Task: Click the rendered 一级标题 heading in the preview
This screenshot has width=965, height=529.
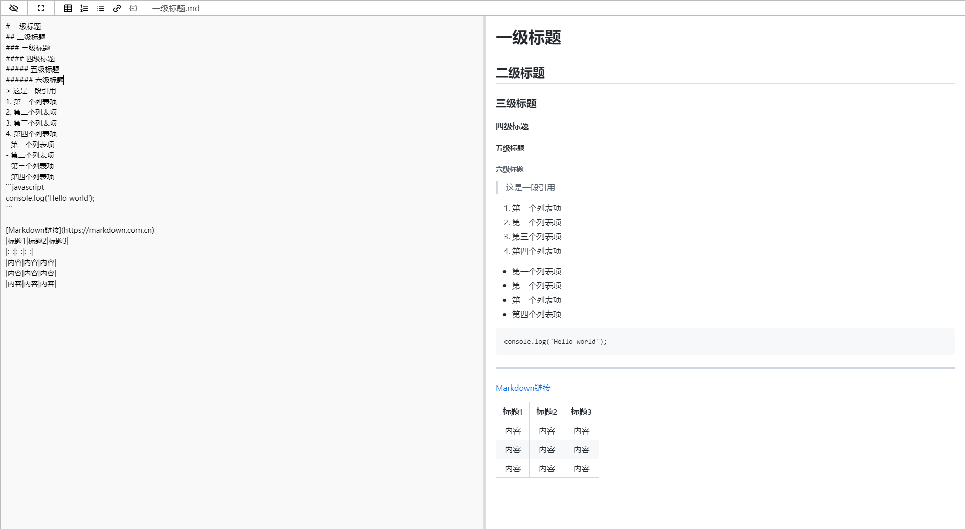Action: click(529, 37)
